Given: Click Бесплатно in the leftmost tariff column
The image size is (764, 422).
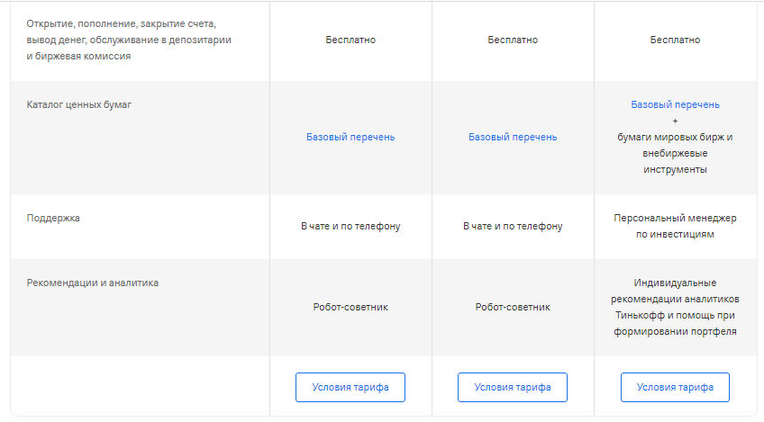Looking at the screenshot, I should pos(350,40).
